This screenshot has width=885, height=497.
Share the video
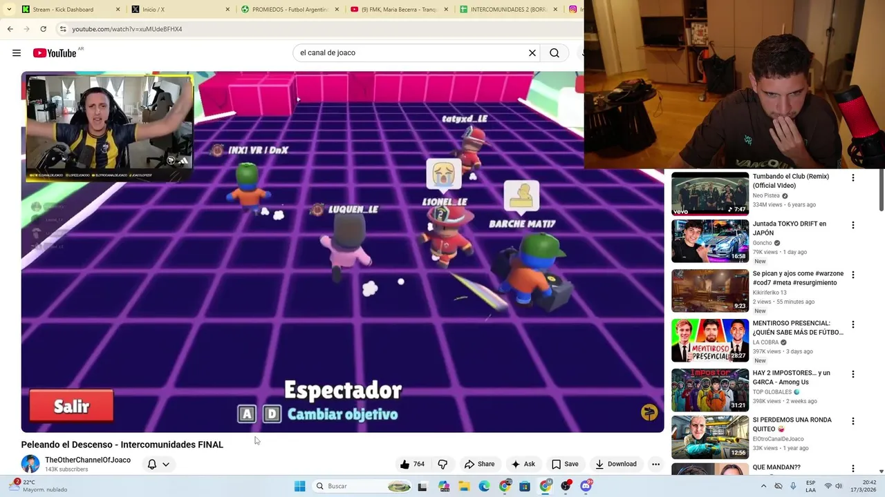click(x=479, y=464)
